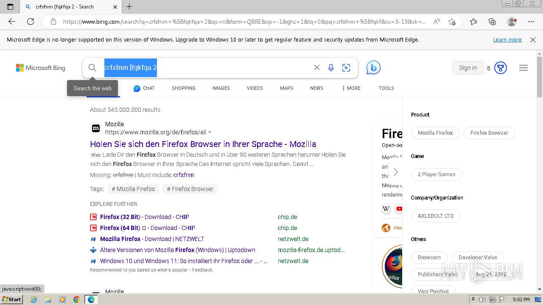Select the # Mozilla Firefox tag
This screenshot has height=305, width=543.
pyautogui.click(x=133, y=189)
